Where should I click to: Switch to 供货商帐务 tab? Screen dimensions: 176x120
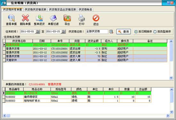[85, 10]
